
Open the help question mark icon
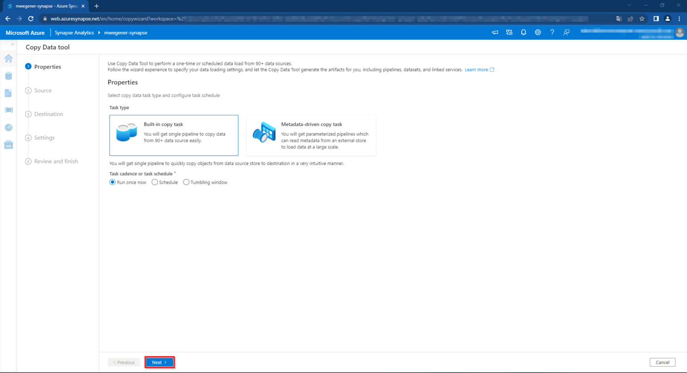552,32
